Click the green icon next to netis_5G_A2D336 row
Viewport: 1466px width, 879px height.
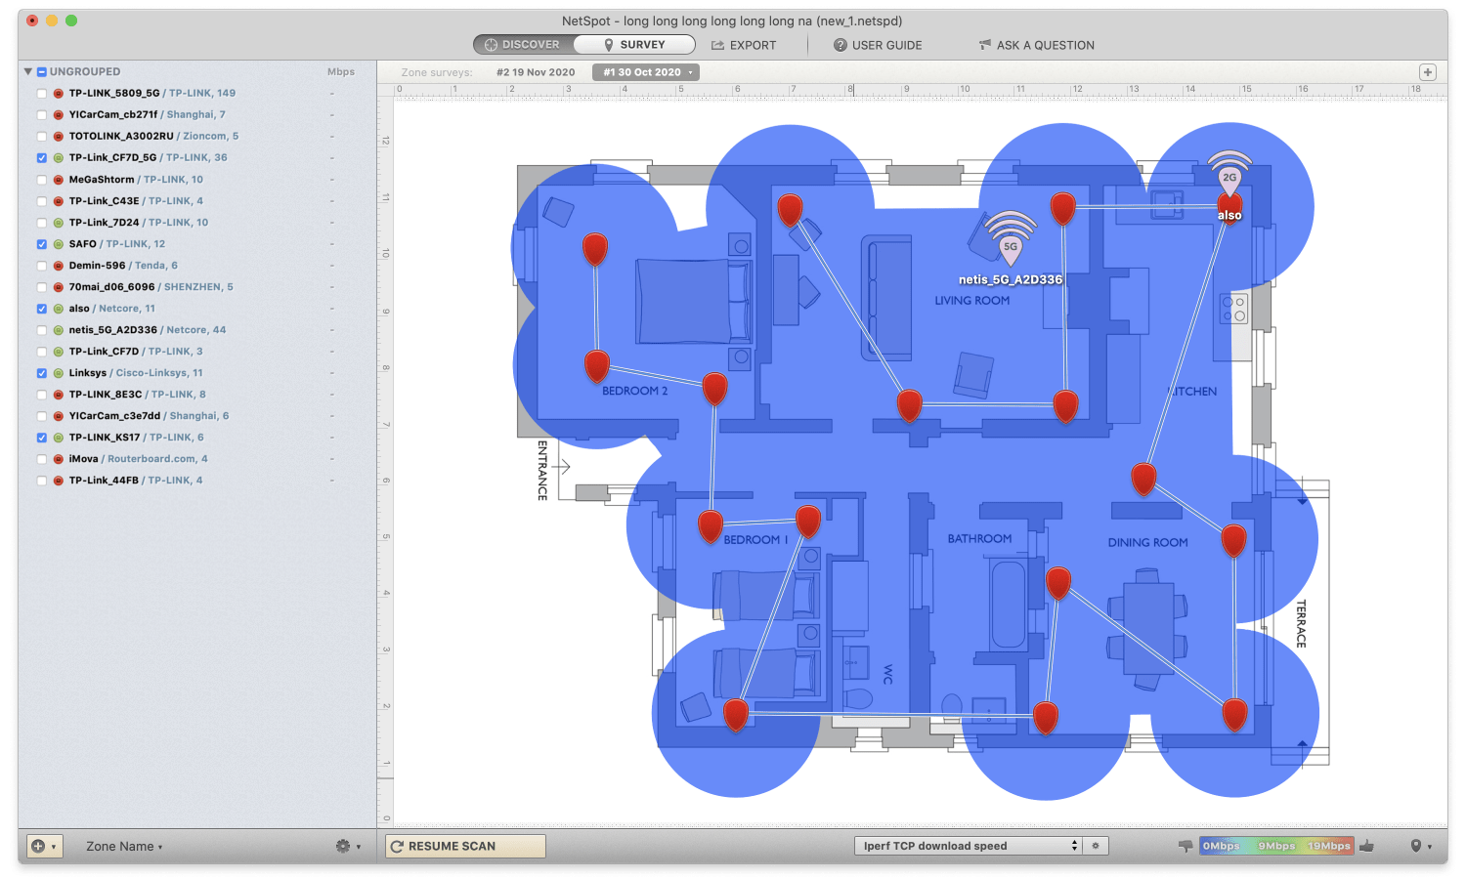pos(59,330)
